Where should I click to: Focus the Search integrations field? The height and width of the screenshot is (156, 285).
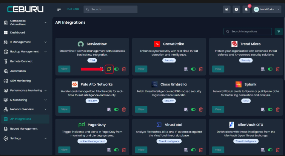pyautogui.click(x=248, y=31)
